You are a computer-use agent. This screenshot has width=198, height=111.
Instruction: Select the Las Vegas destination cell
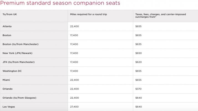pyautogui.click(x=9, y=107)
